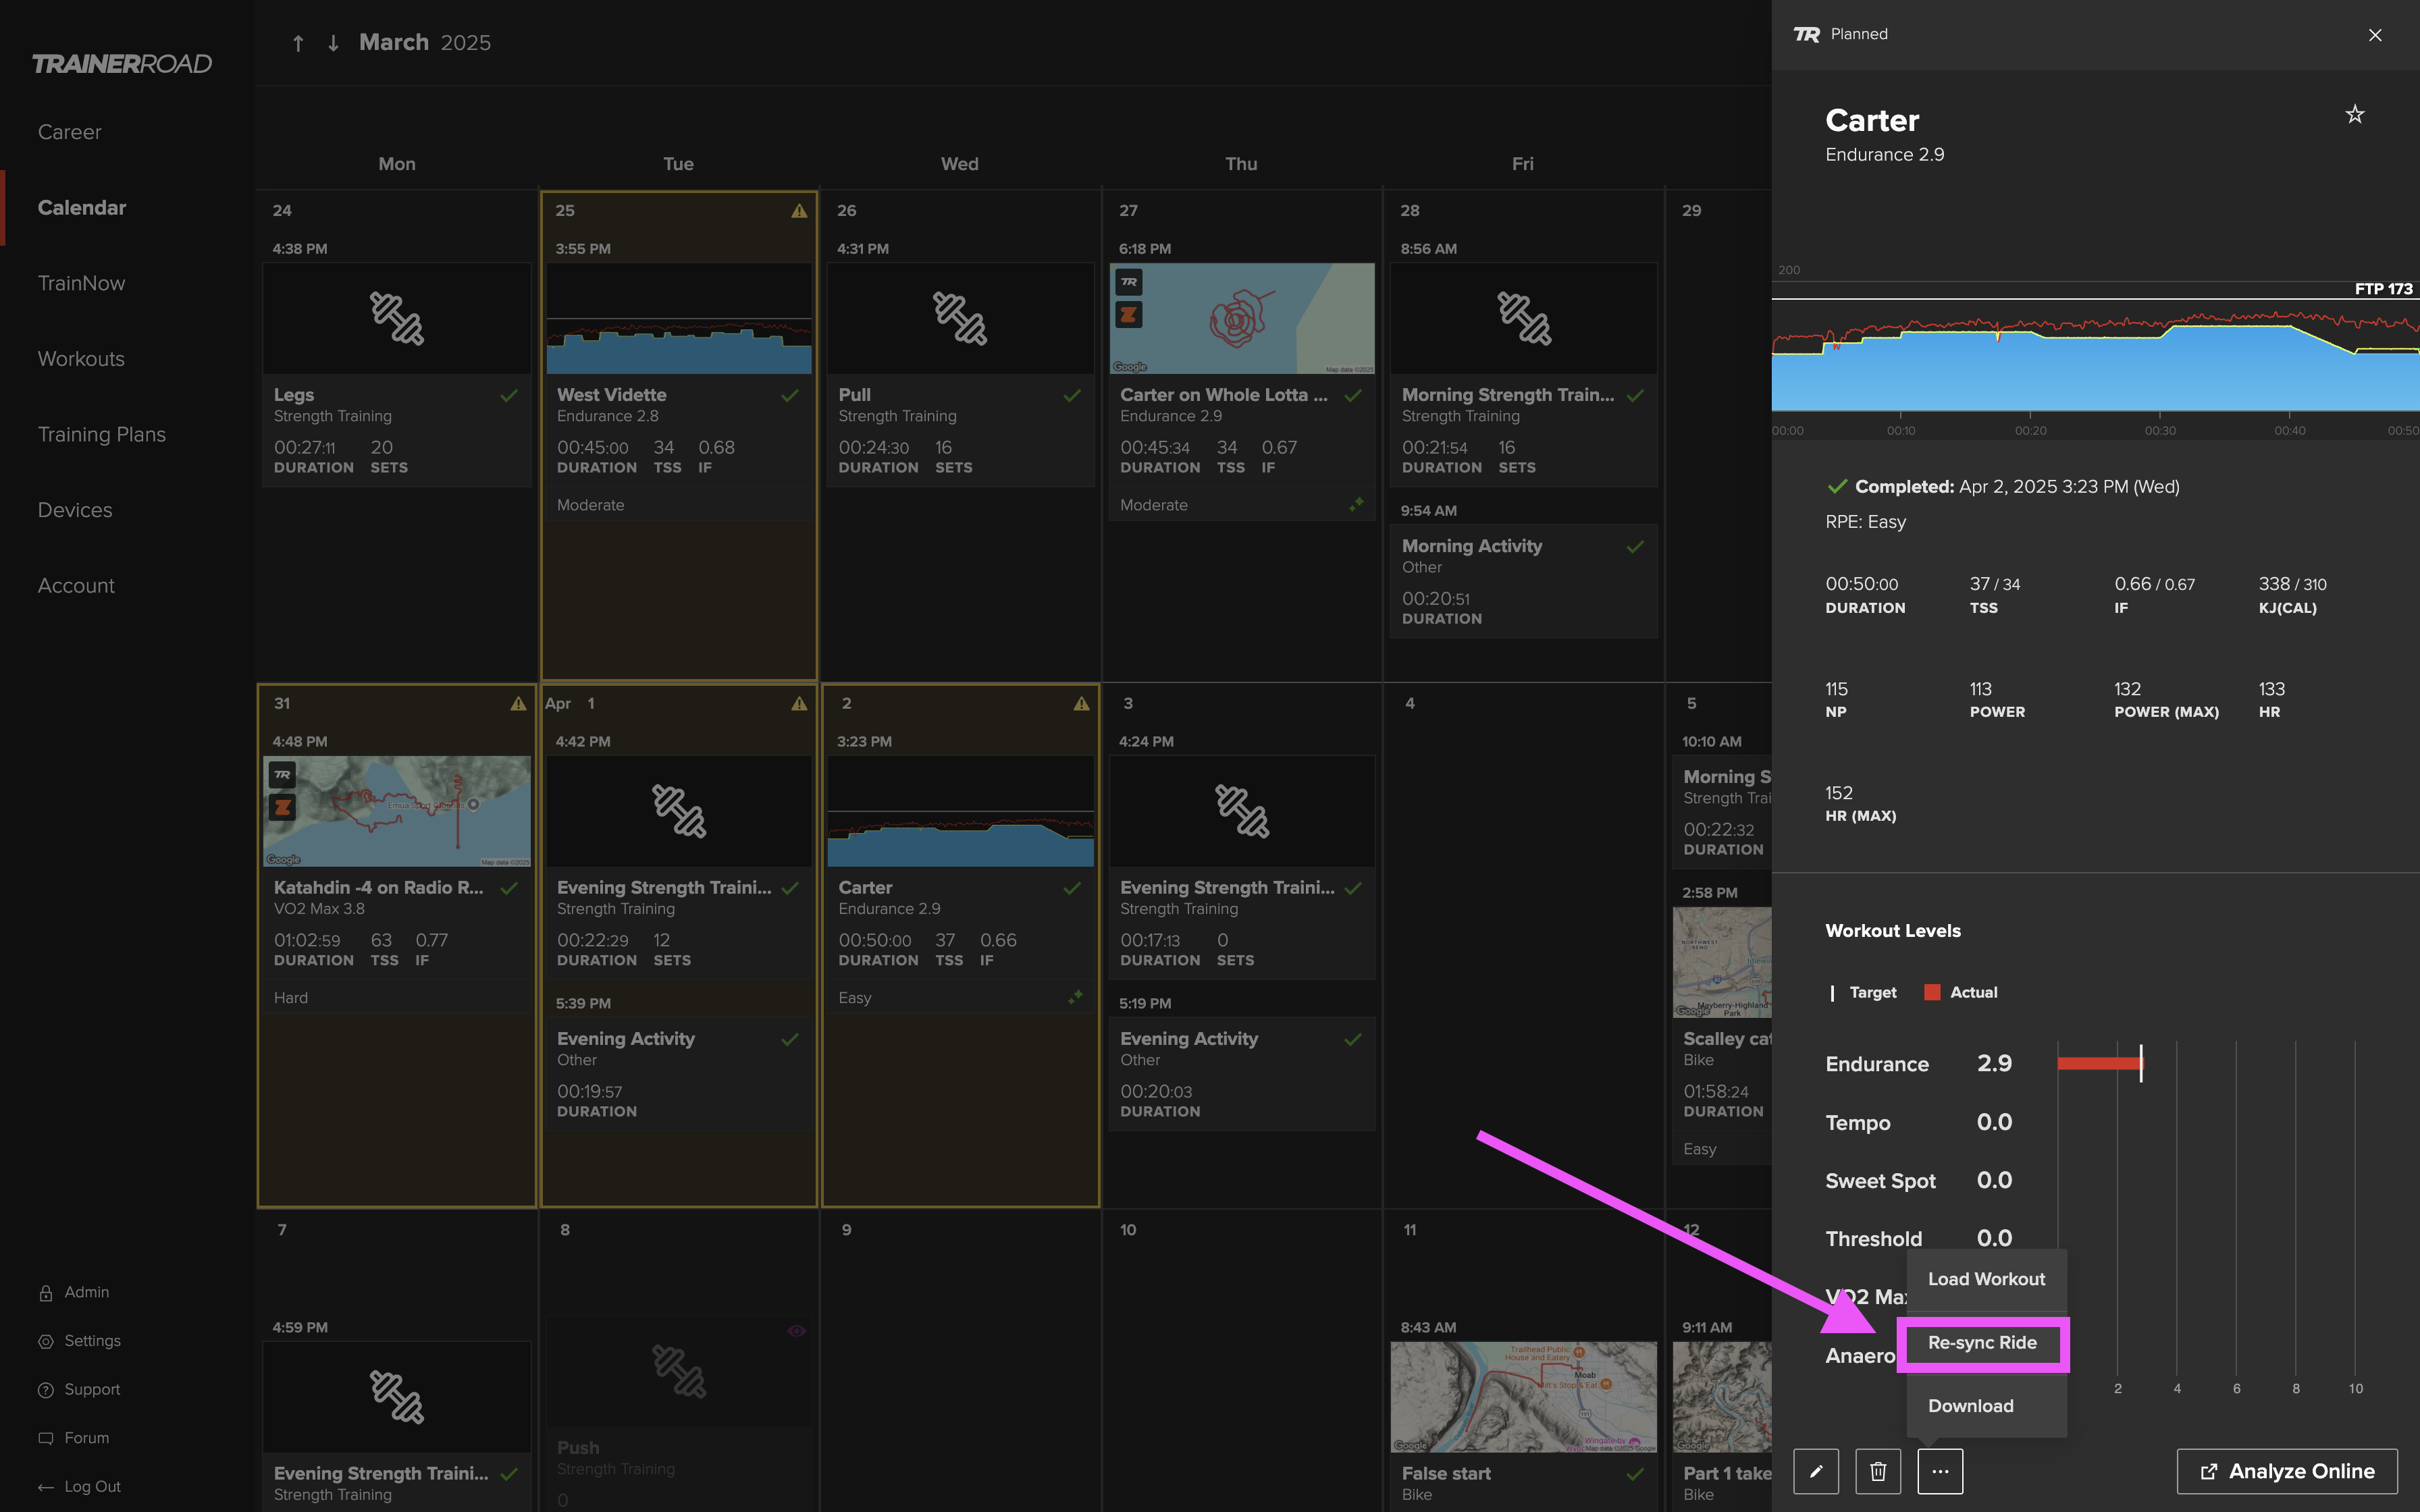Click the warning icon on April 1
The width and height of the screenshot is (2420, 1512).
799,704
